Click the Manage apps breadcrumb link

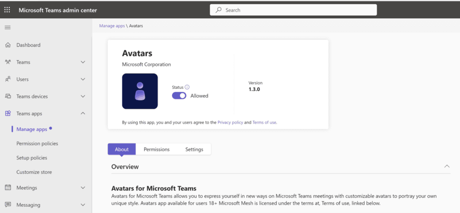[x=112, y=26]
